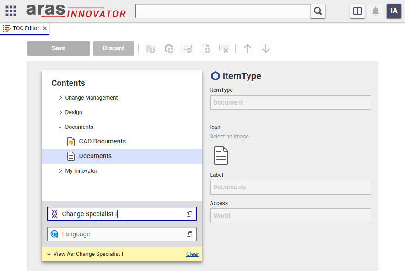Click the Contents heading
Image resolution: width=405 pixels, height=276 pixels.
point(68,83)
